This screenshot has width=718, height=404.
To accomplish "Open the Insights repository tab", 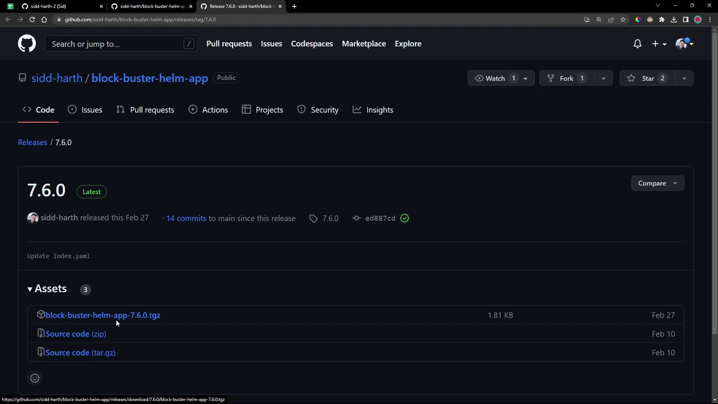I will (373, 110).
